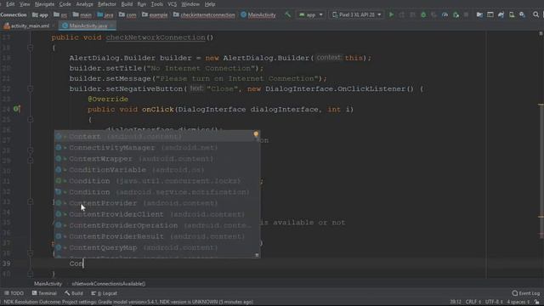
Task: Open the Help menu
Action: click(x=210, y=4)
